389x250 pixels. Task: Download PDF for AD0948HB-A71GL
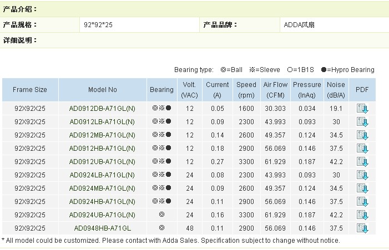pyautogui.click(x=362, y=228)
